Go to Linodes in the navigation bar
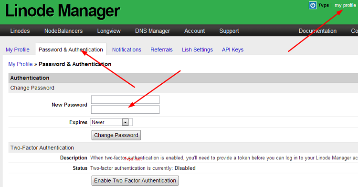This screenshot has width=358, height=187. (x=20, y=31)
